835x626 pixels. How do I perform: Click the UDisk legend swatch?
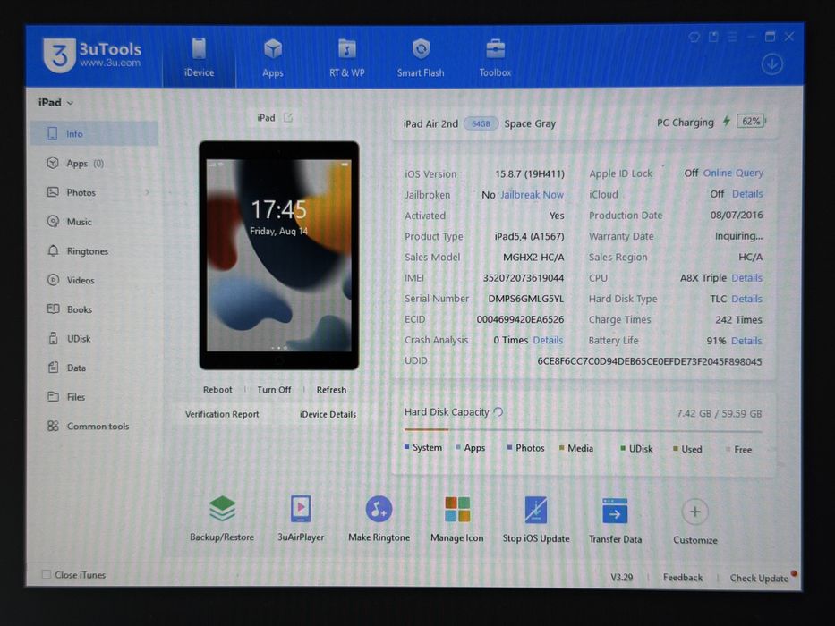click(x=623, y=449)
